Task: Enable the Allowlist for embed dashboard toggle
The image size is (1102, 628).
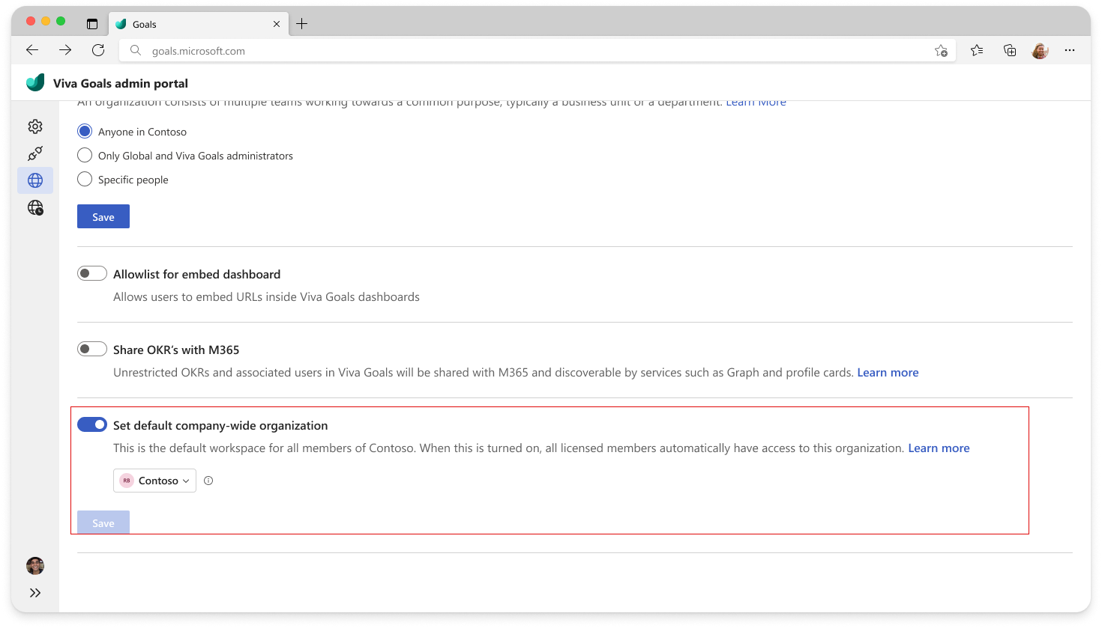Action: click(91, 272)
